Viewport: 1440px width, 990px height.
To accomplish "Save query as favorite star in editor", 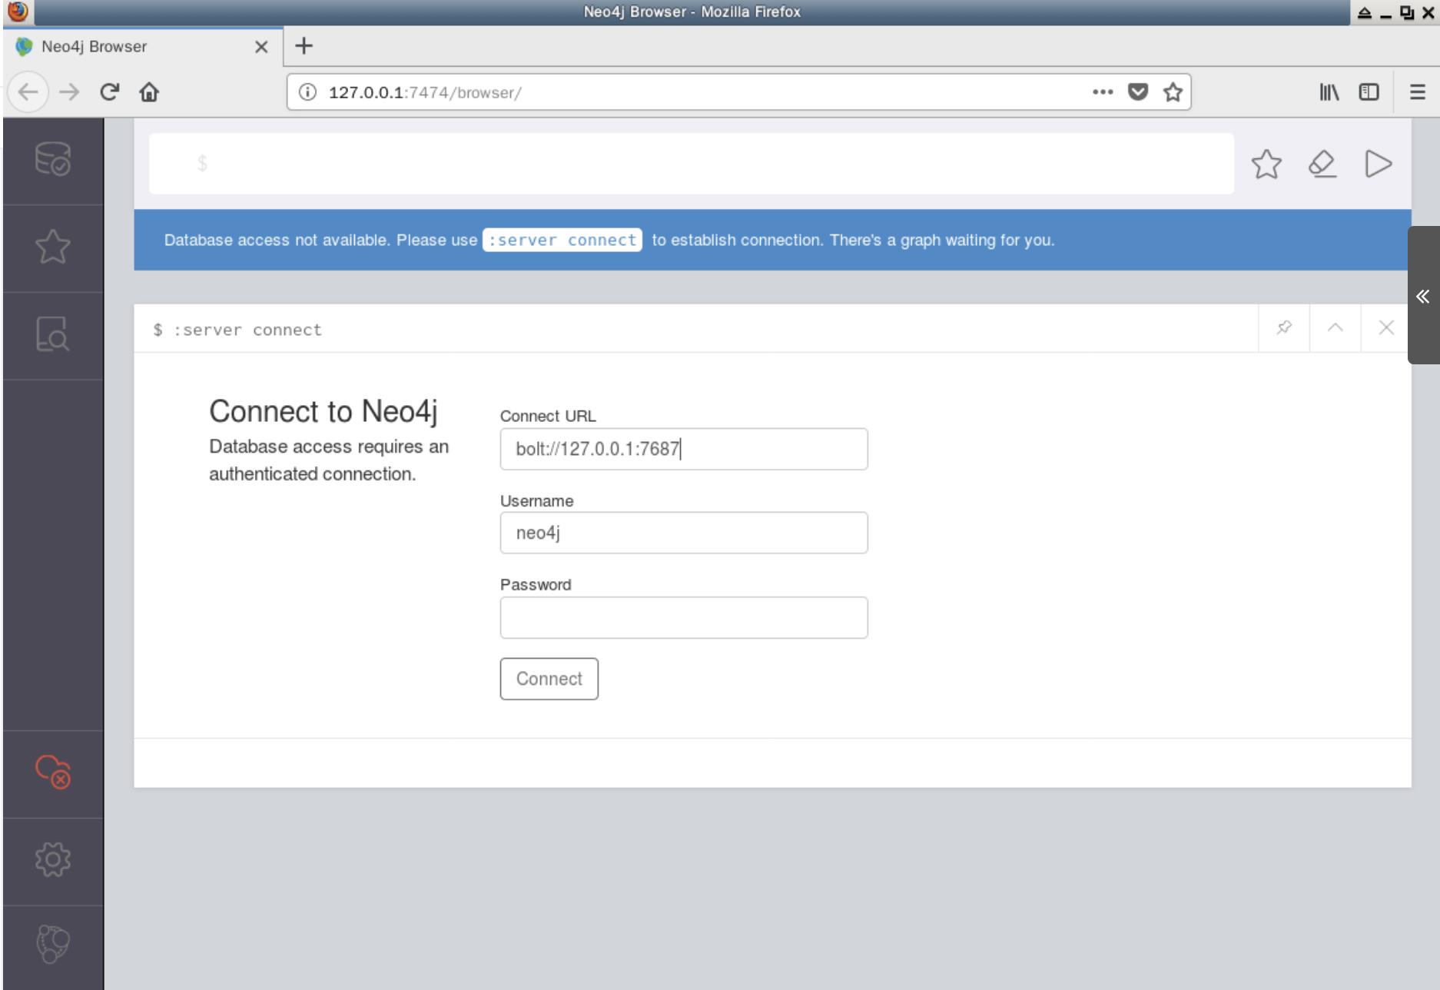I will tap(1266, 164).
